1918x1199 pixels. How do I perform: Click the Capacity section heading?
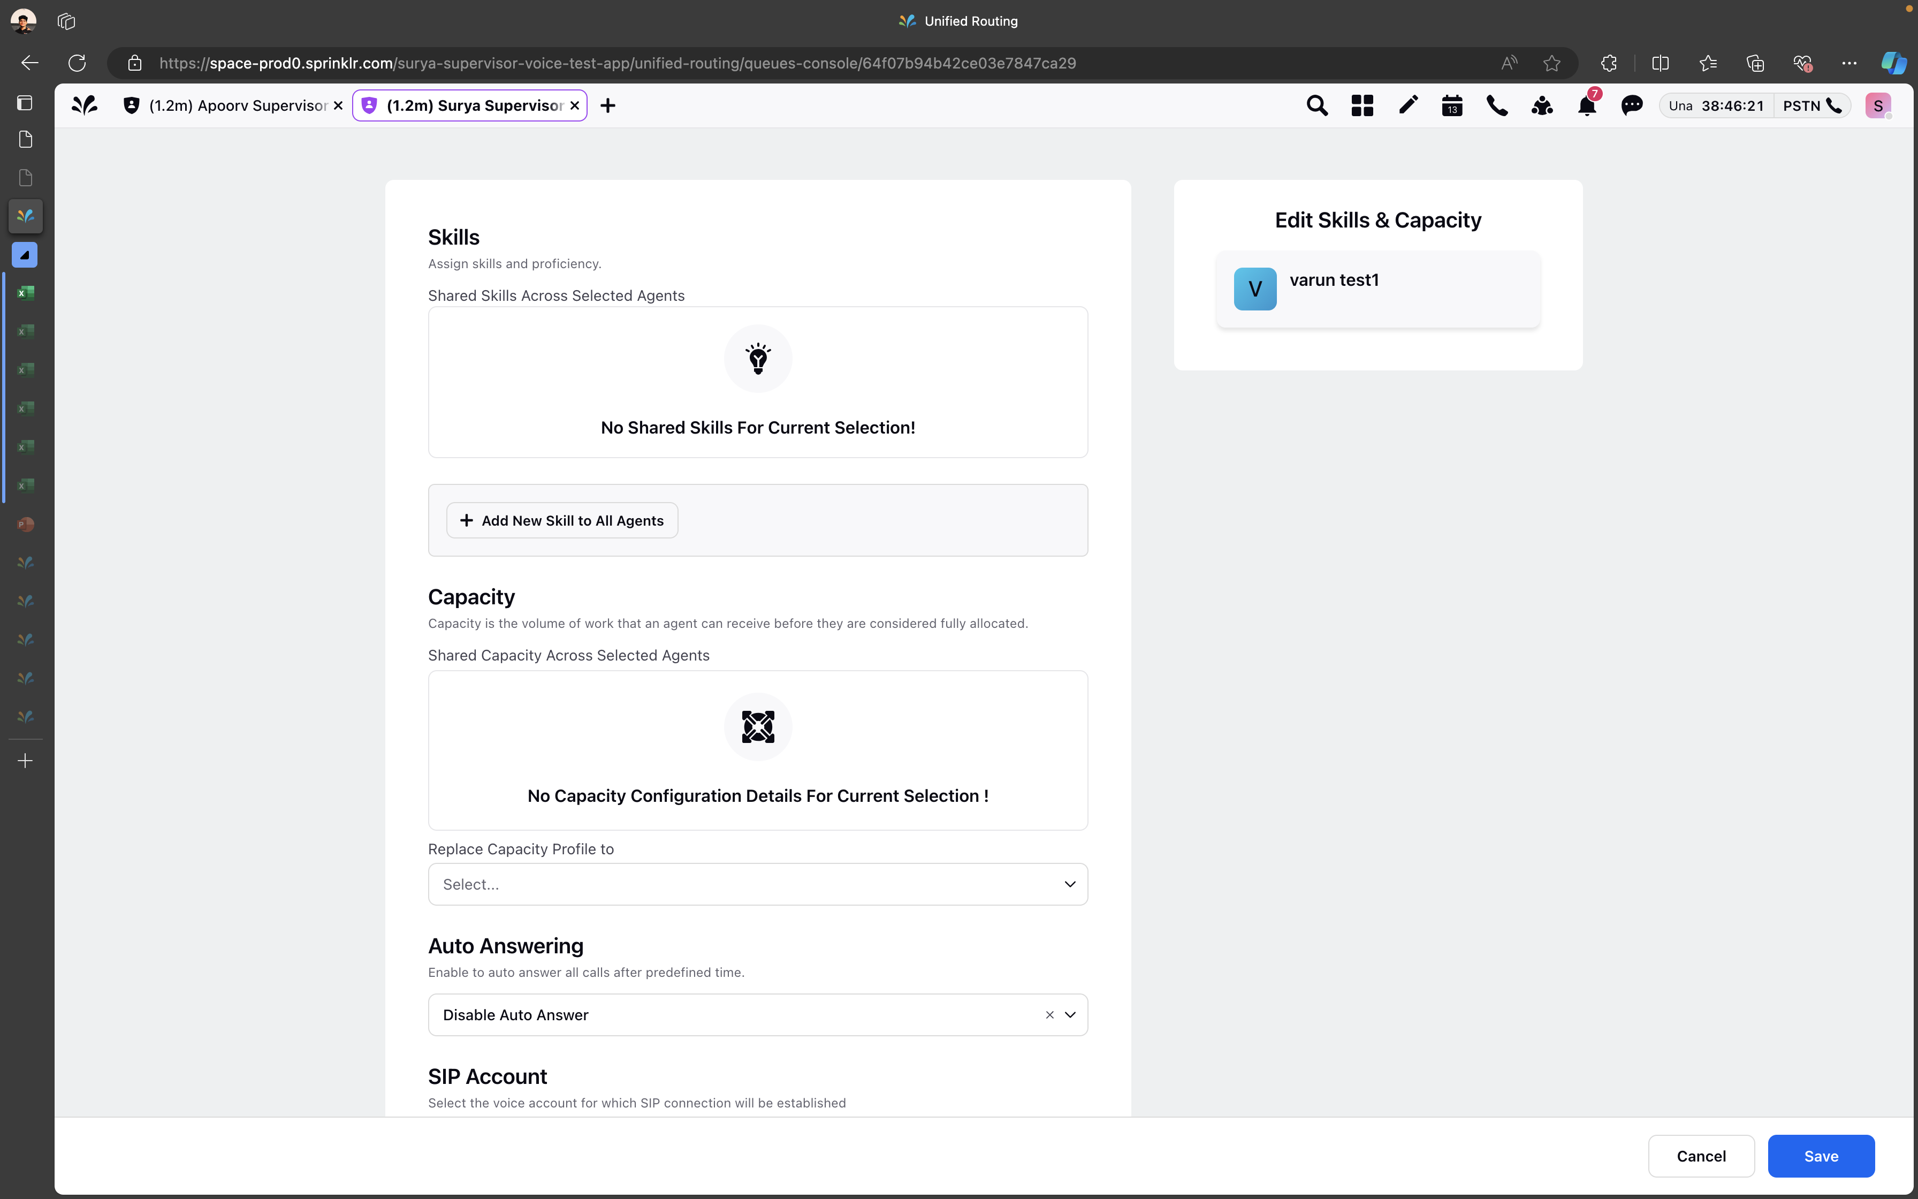471,596
